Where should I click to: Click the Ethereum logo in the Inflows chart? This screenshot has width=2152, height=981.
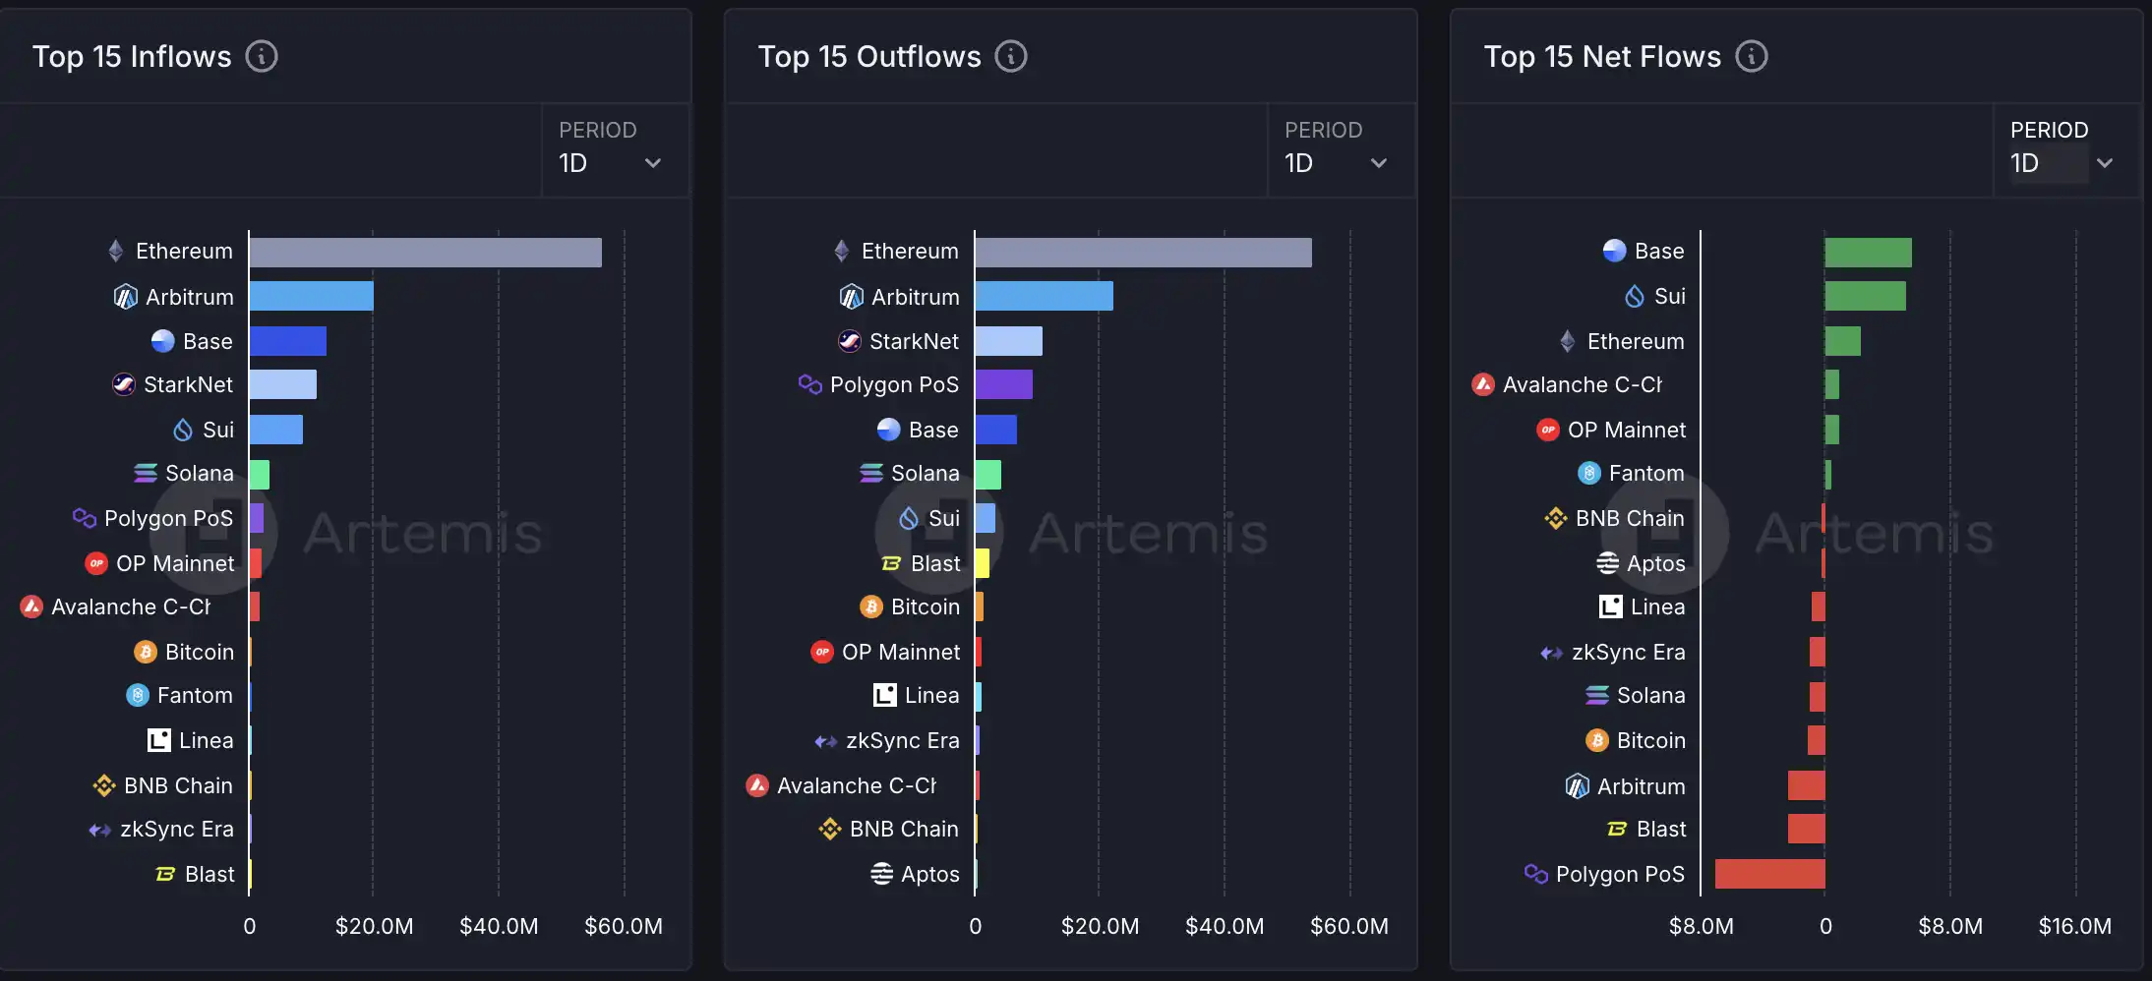(x=116, y=251)
